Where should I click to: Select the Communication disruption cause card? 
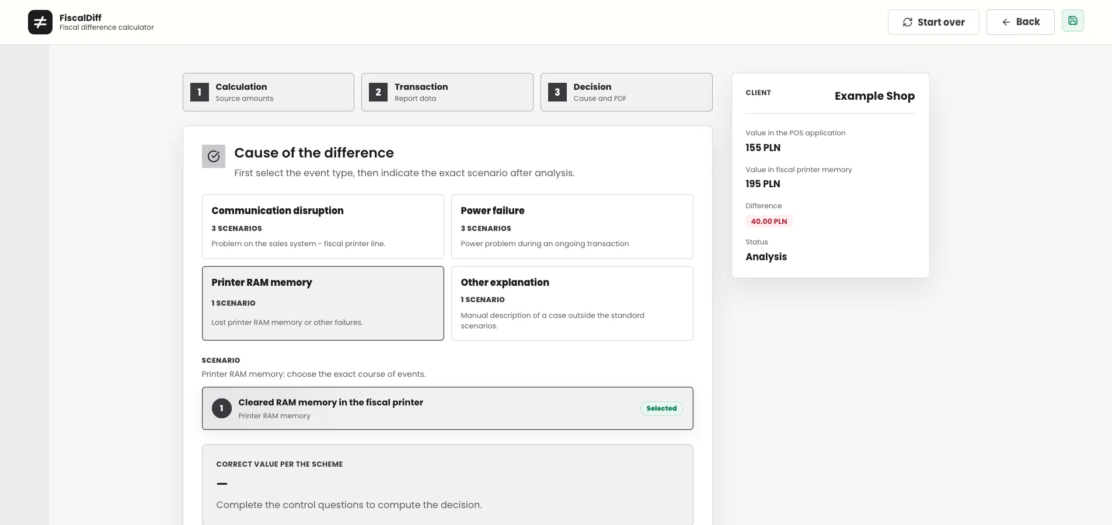pyautogui.click(x=323, y=226)
